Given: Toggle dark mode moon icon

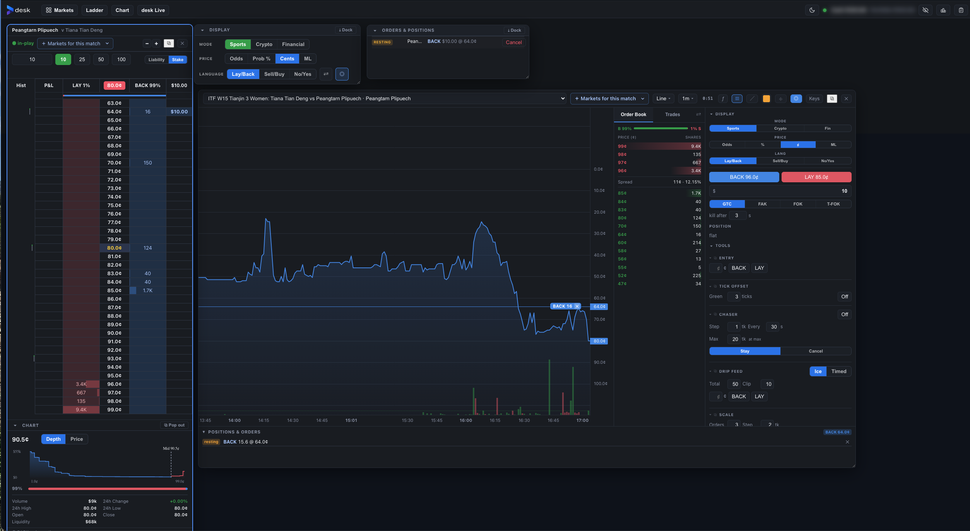Looking at the screenshot, I should pos(812,10).
